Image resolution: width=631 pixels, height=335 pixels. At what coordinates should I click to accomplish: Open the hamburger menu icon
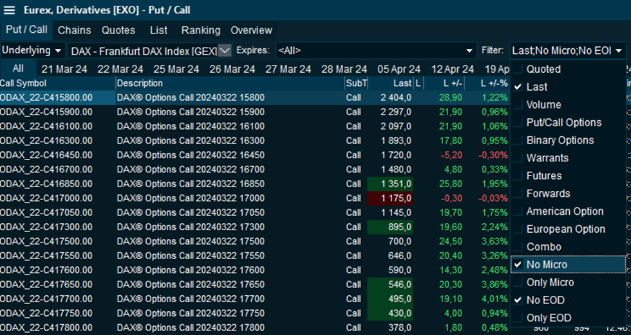tap(10, 10)
